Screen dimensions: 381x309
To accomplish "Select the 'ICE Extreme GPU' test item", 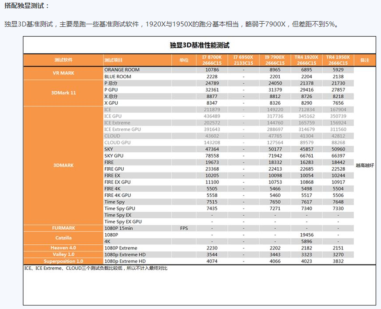I will [122, 129].
